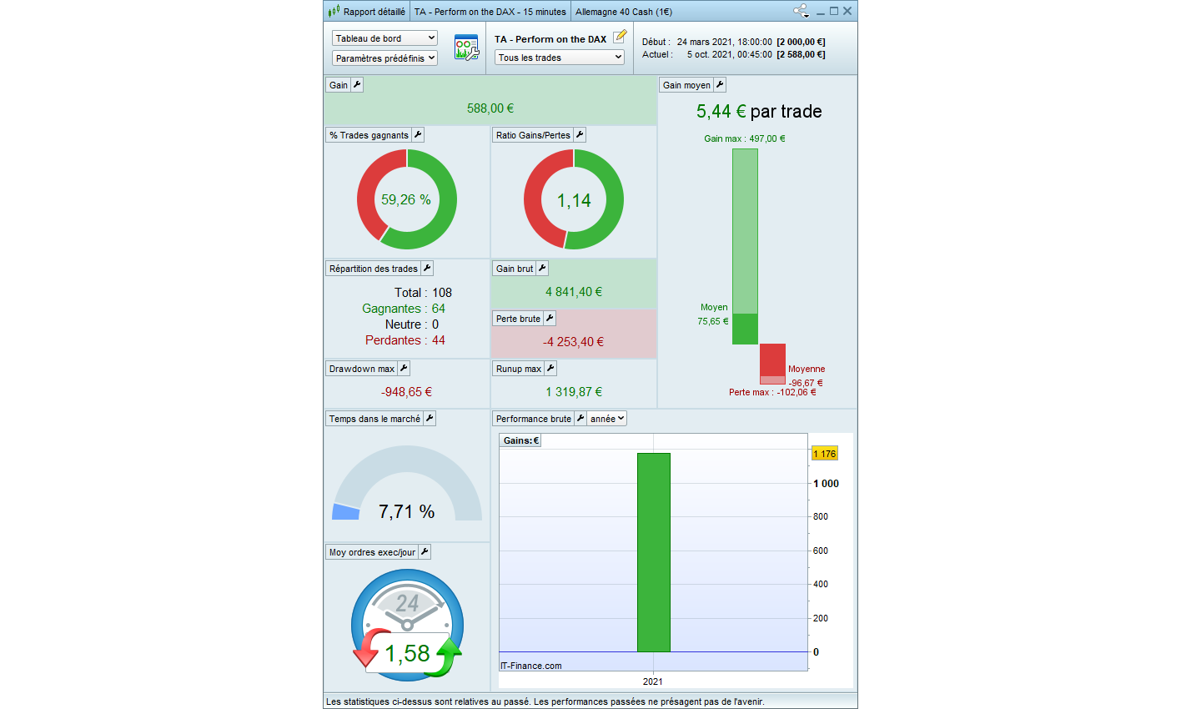This screenshot has width=1181, height=709.
Task: Switch to the Rapport détaillé tab
Action: pos(367,12)
